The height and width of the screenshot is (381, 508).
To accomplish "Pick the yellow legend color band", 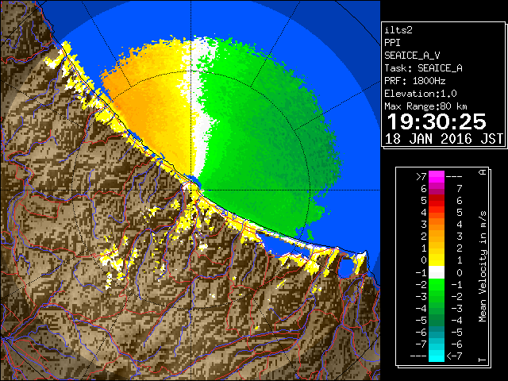I will (437, 260).
